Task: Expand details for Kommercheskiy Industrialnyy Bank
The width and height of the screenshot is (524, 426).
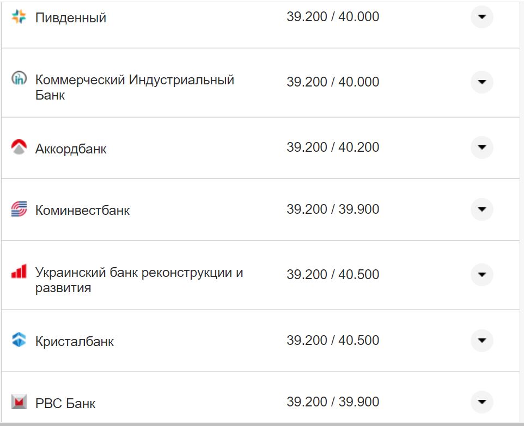Action: click(482, 82)
